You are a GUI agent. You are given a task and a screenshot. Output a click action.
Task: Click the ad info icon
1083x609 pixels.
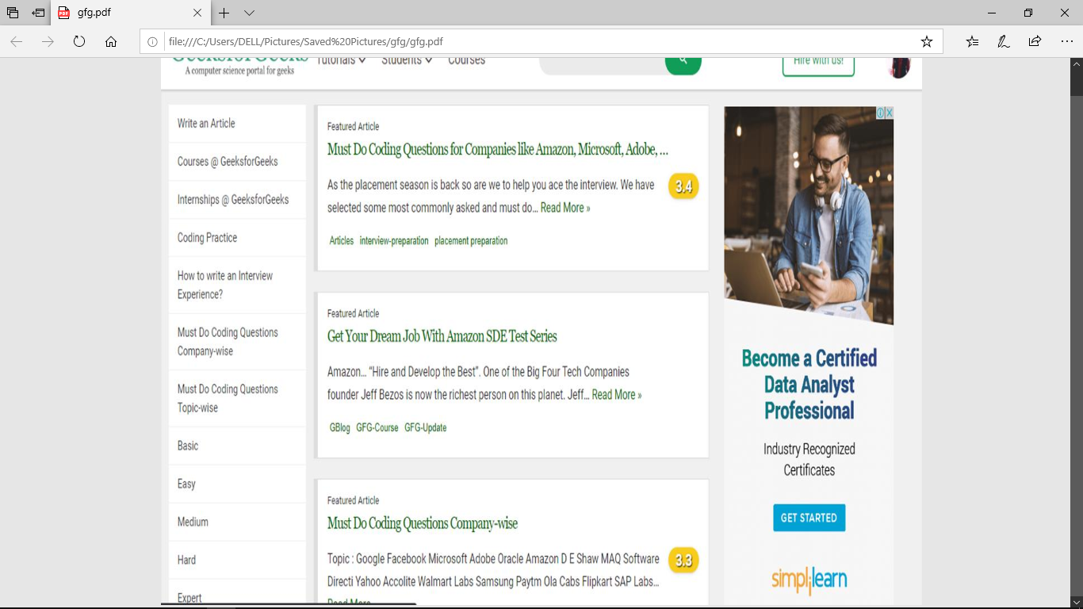(880, 113)
